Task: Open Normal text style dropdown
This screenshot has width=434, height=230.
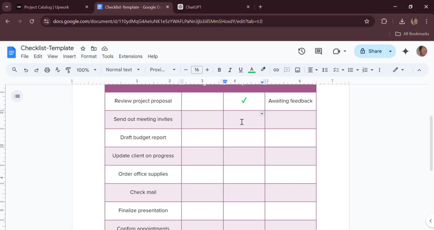Action: 123,70
